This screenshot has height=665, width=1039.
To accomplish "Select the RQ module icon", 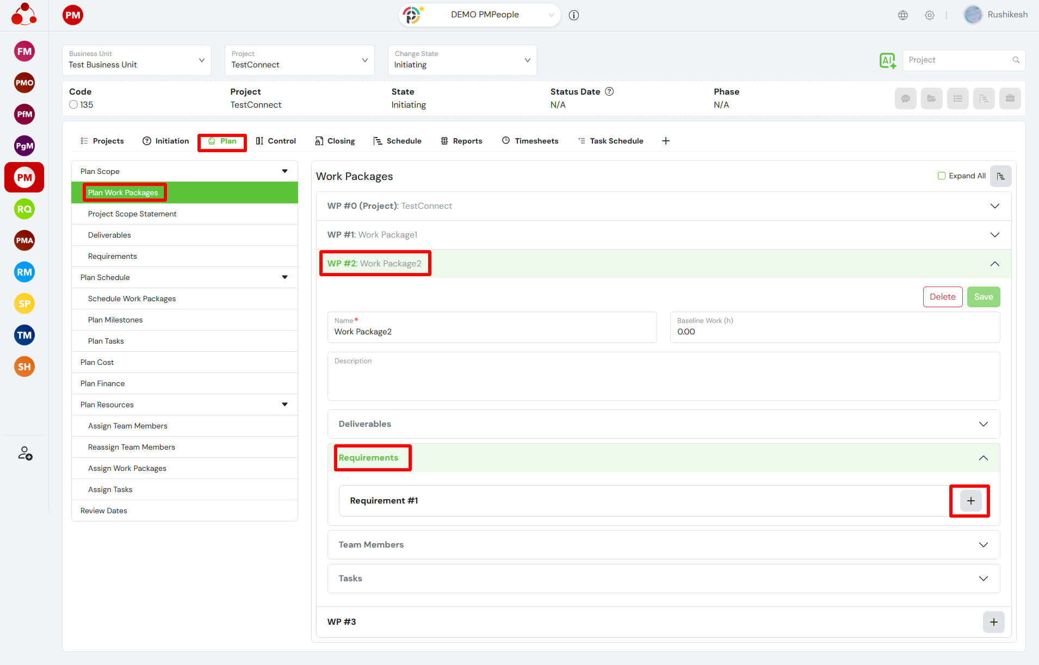I will [x=24, y=209].
